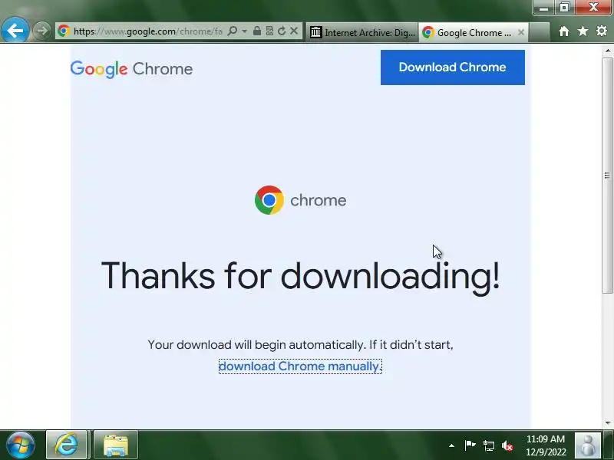
Task: Click the address bar URL field
Action: [147, 31]
